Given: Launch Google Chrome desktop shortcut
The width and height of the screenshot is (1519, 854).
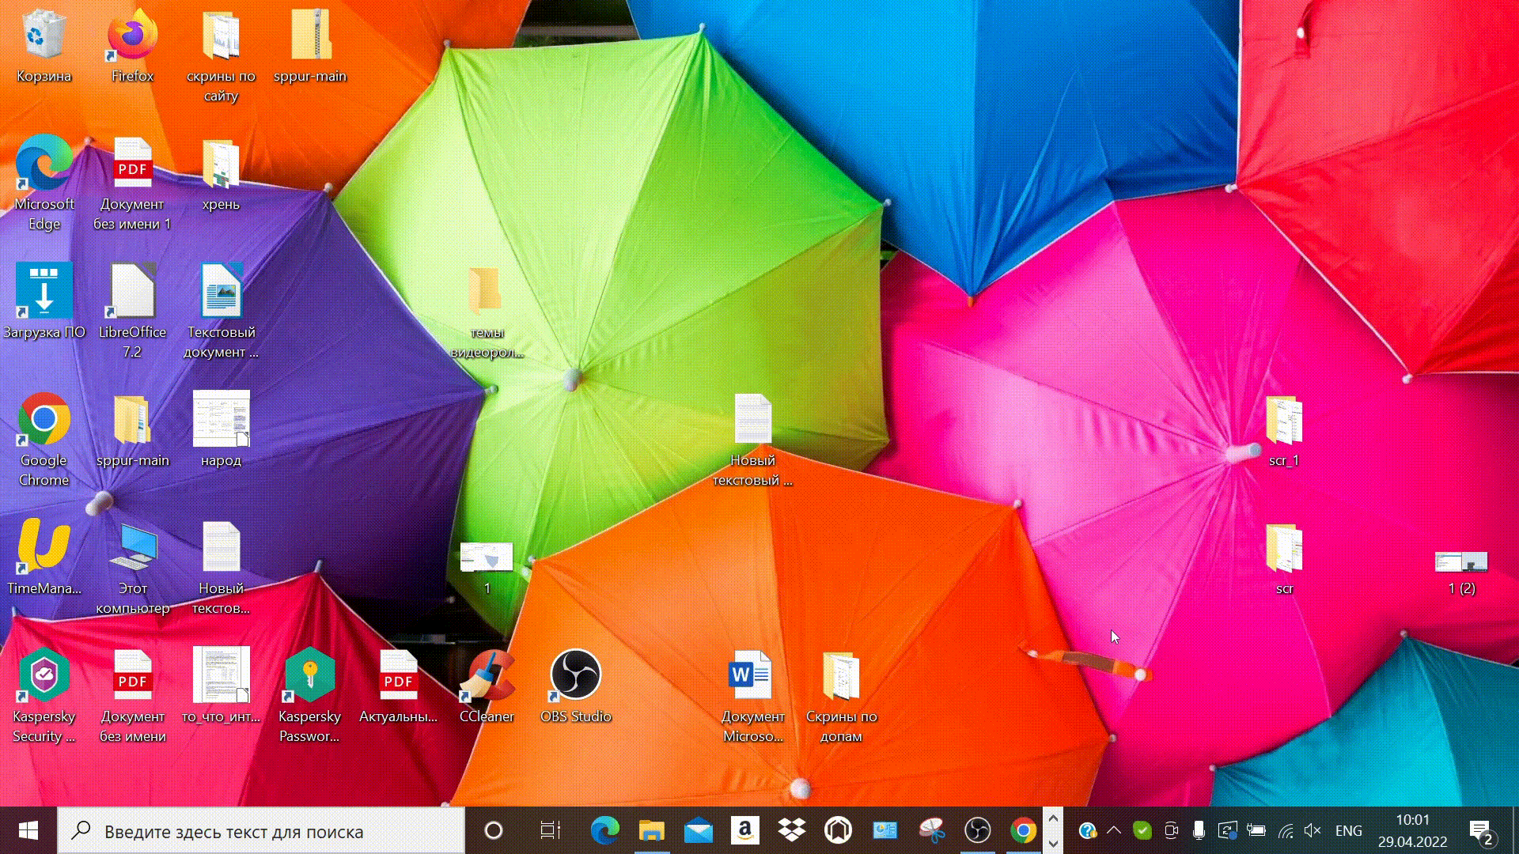Looking at the screenshot, I should click(x=44, y=440).
